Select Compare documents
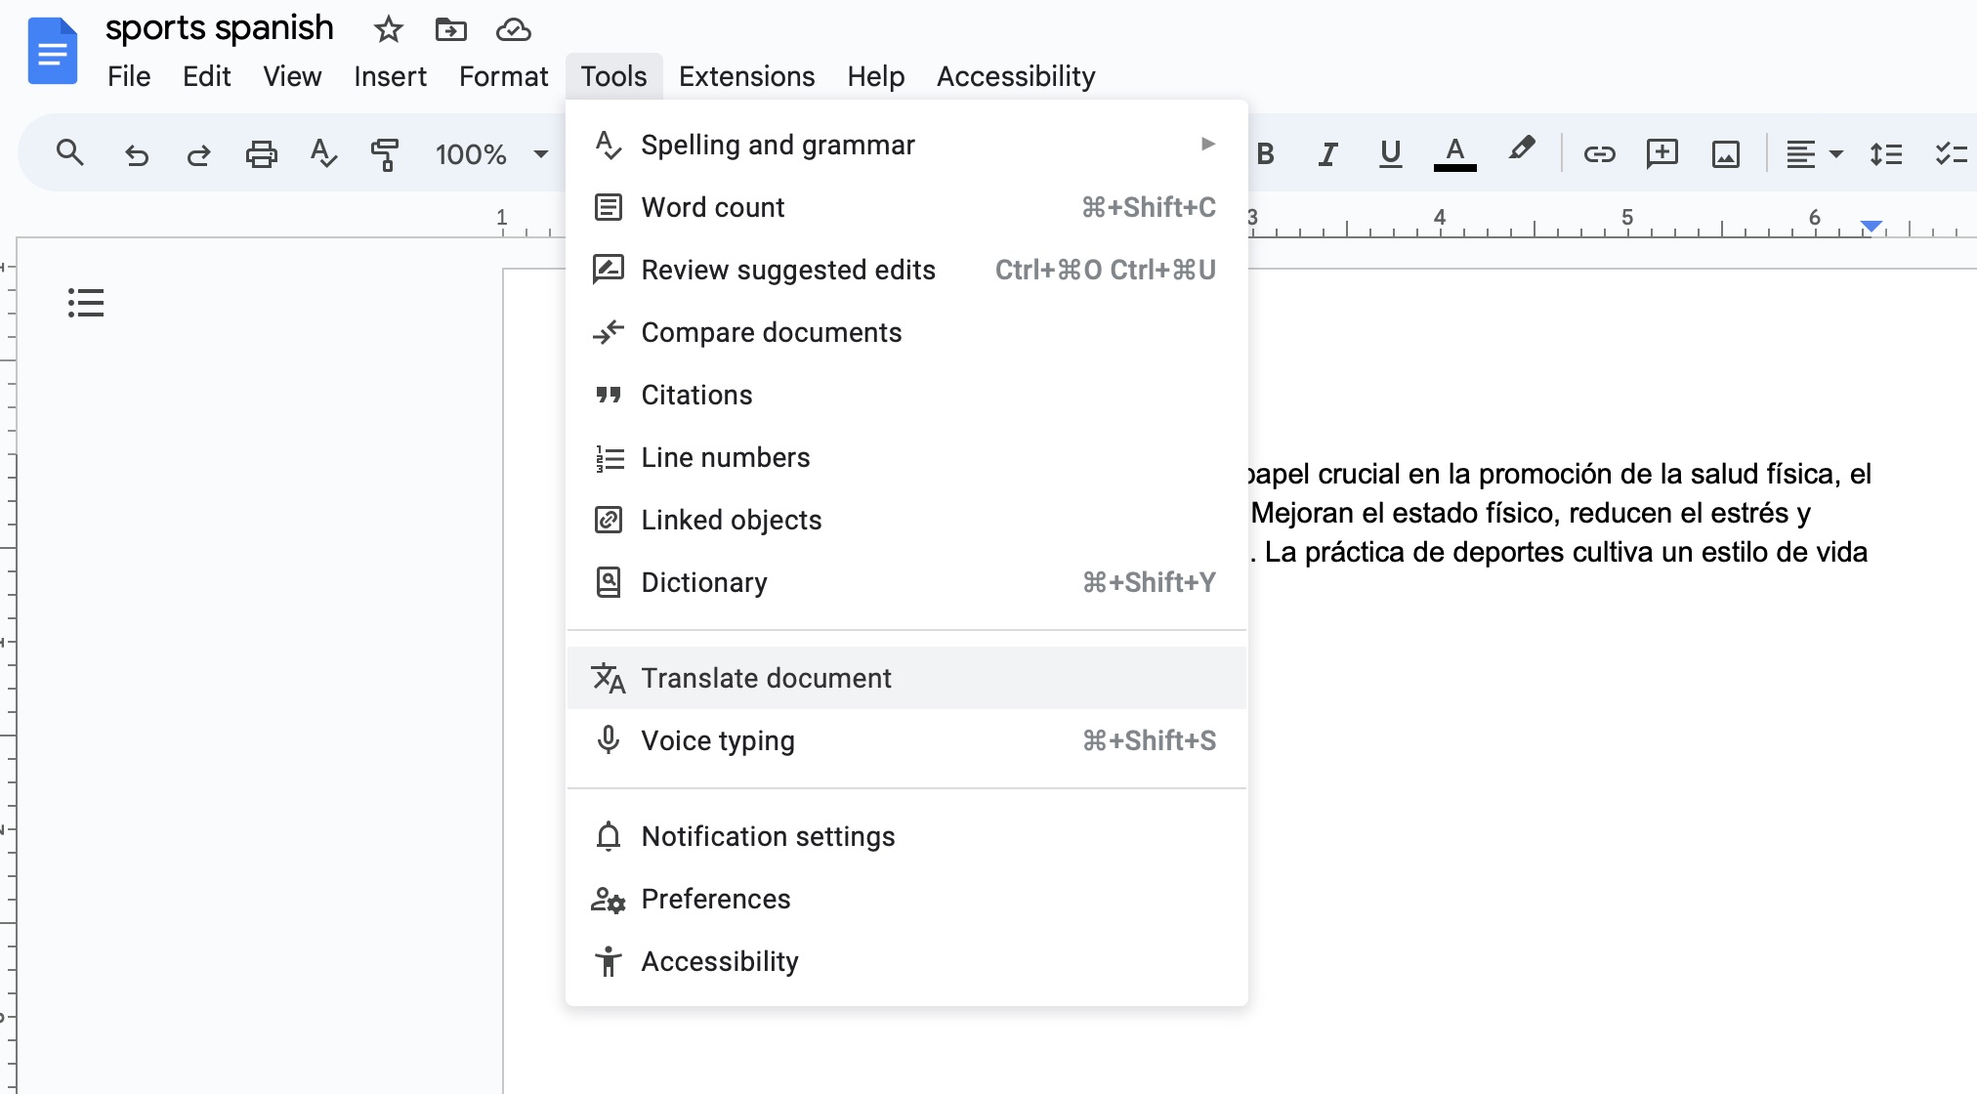This screenshot has width=1977, height=1094. click(906, 332)
